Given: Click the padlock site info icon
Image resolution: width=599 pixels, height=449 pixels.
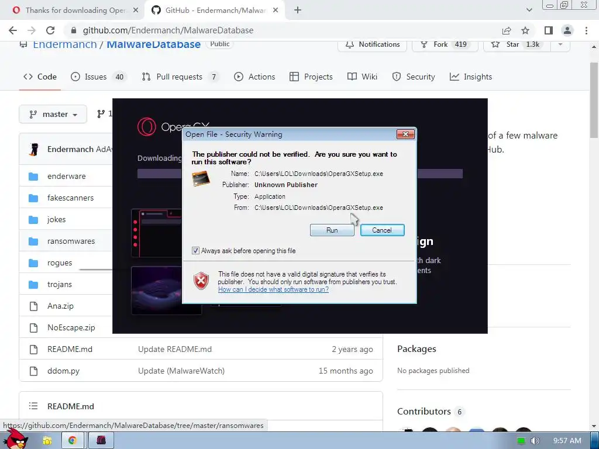Looking at the screenshot, I should pyautogui.click(x=74, y=30).
